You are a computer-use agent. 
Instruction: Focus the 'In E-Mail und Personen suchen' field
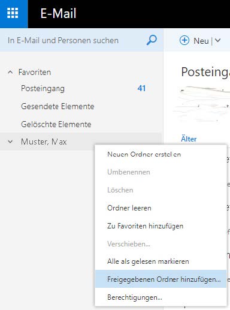point(81,40)
